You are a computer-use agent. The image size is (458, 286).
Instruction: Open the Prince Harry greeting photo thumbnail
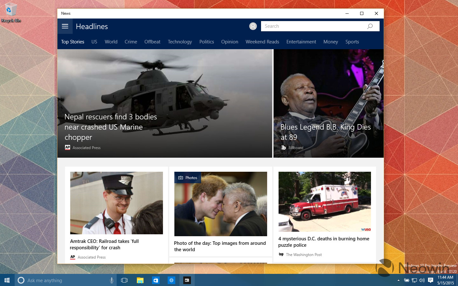click(221, 204)
